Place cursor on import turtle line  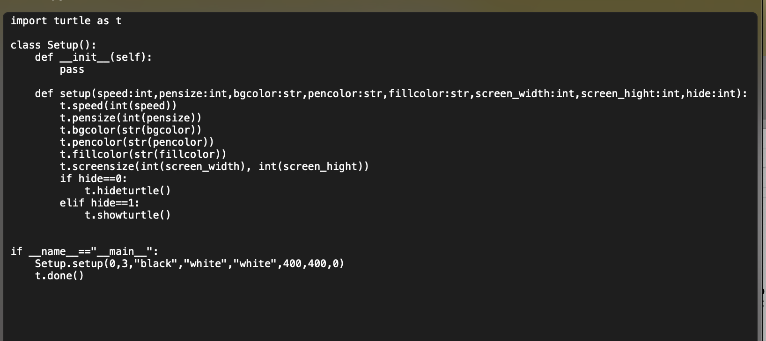pos(66,21)
